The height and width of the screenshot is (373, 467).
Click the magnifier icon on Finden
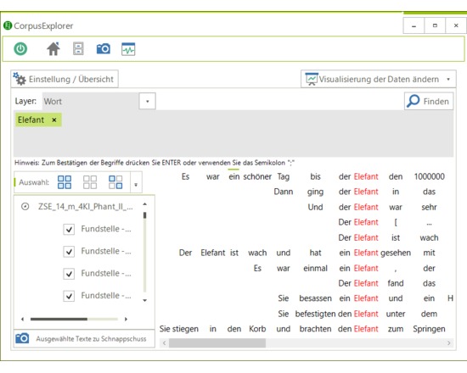(x=414, y=101)
